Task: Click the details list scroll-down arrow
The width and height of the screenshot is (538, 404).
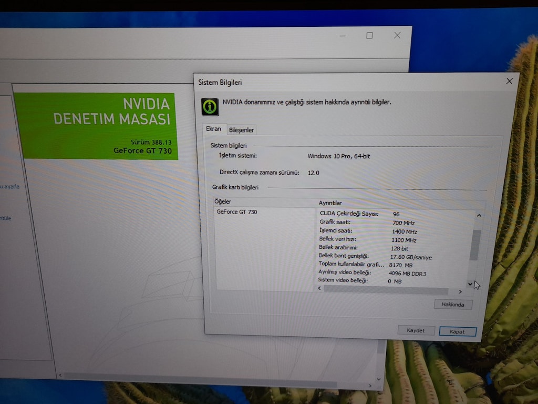Action: (x=470, y=284)
